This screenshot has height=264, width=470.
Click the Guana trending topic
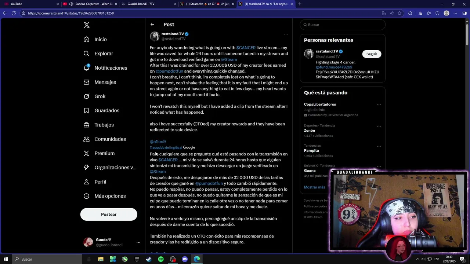[310, 170]
